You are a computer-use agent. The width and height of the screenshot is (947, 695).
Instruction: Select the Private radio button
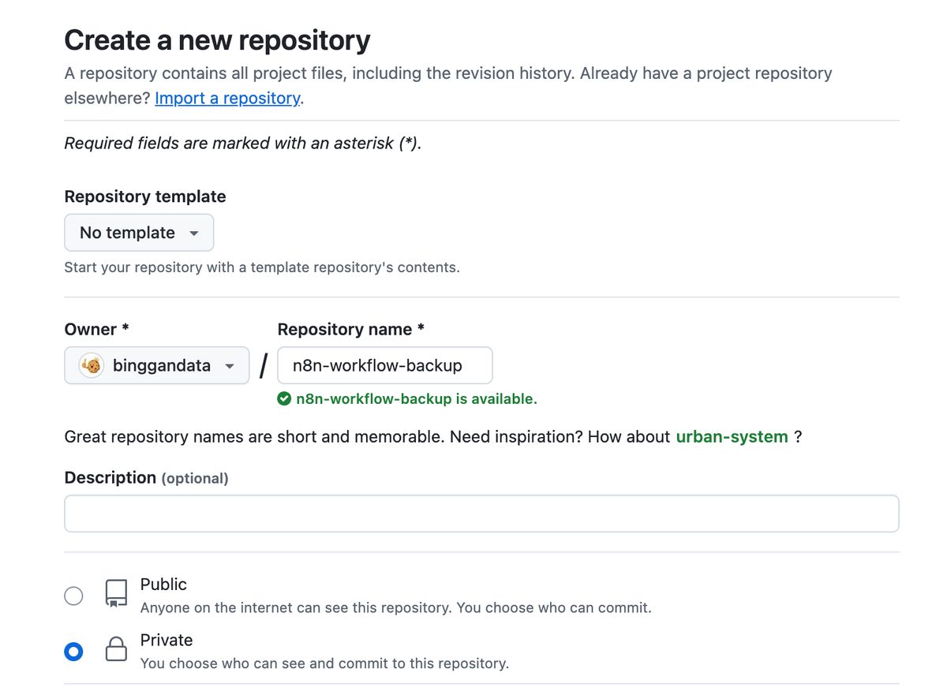[73, 651]
